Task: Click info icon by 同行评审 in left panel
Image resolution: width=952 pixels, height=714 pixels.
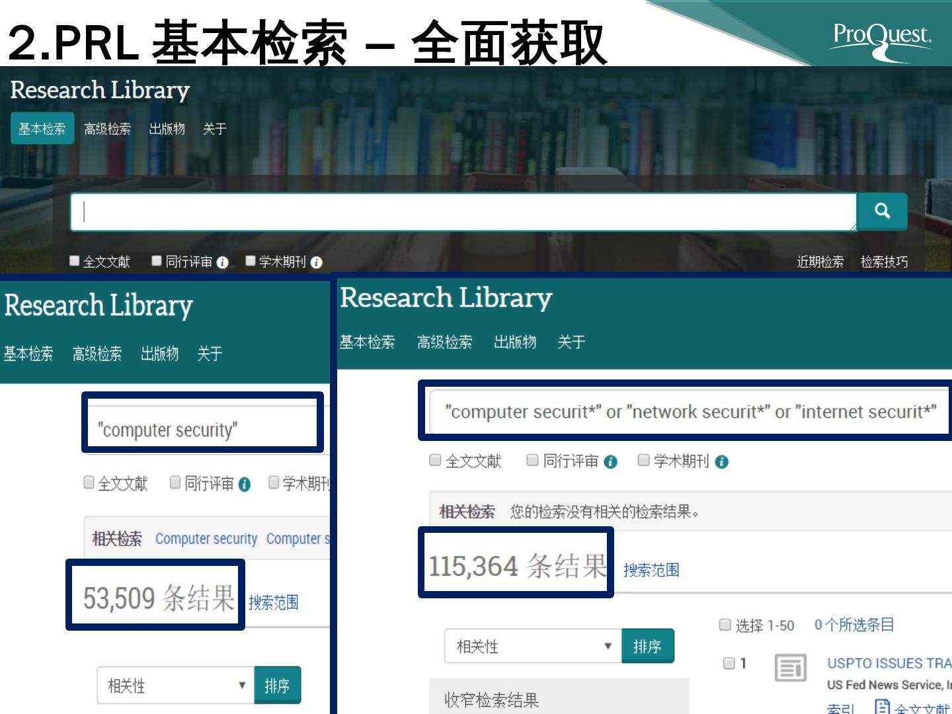Action: [x=245, y=485]
